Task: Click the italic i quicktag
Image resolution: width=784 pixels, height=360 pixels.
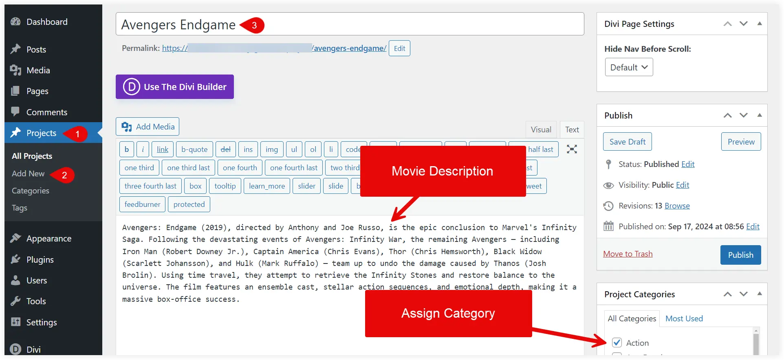Action: 143,149
